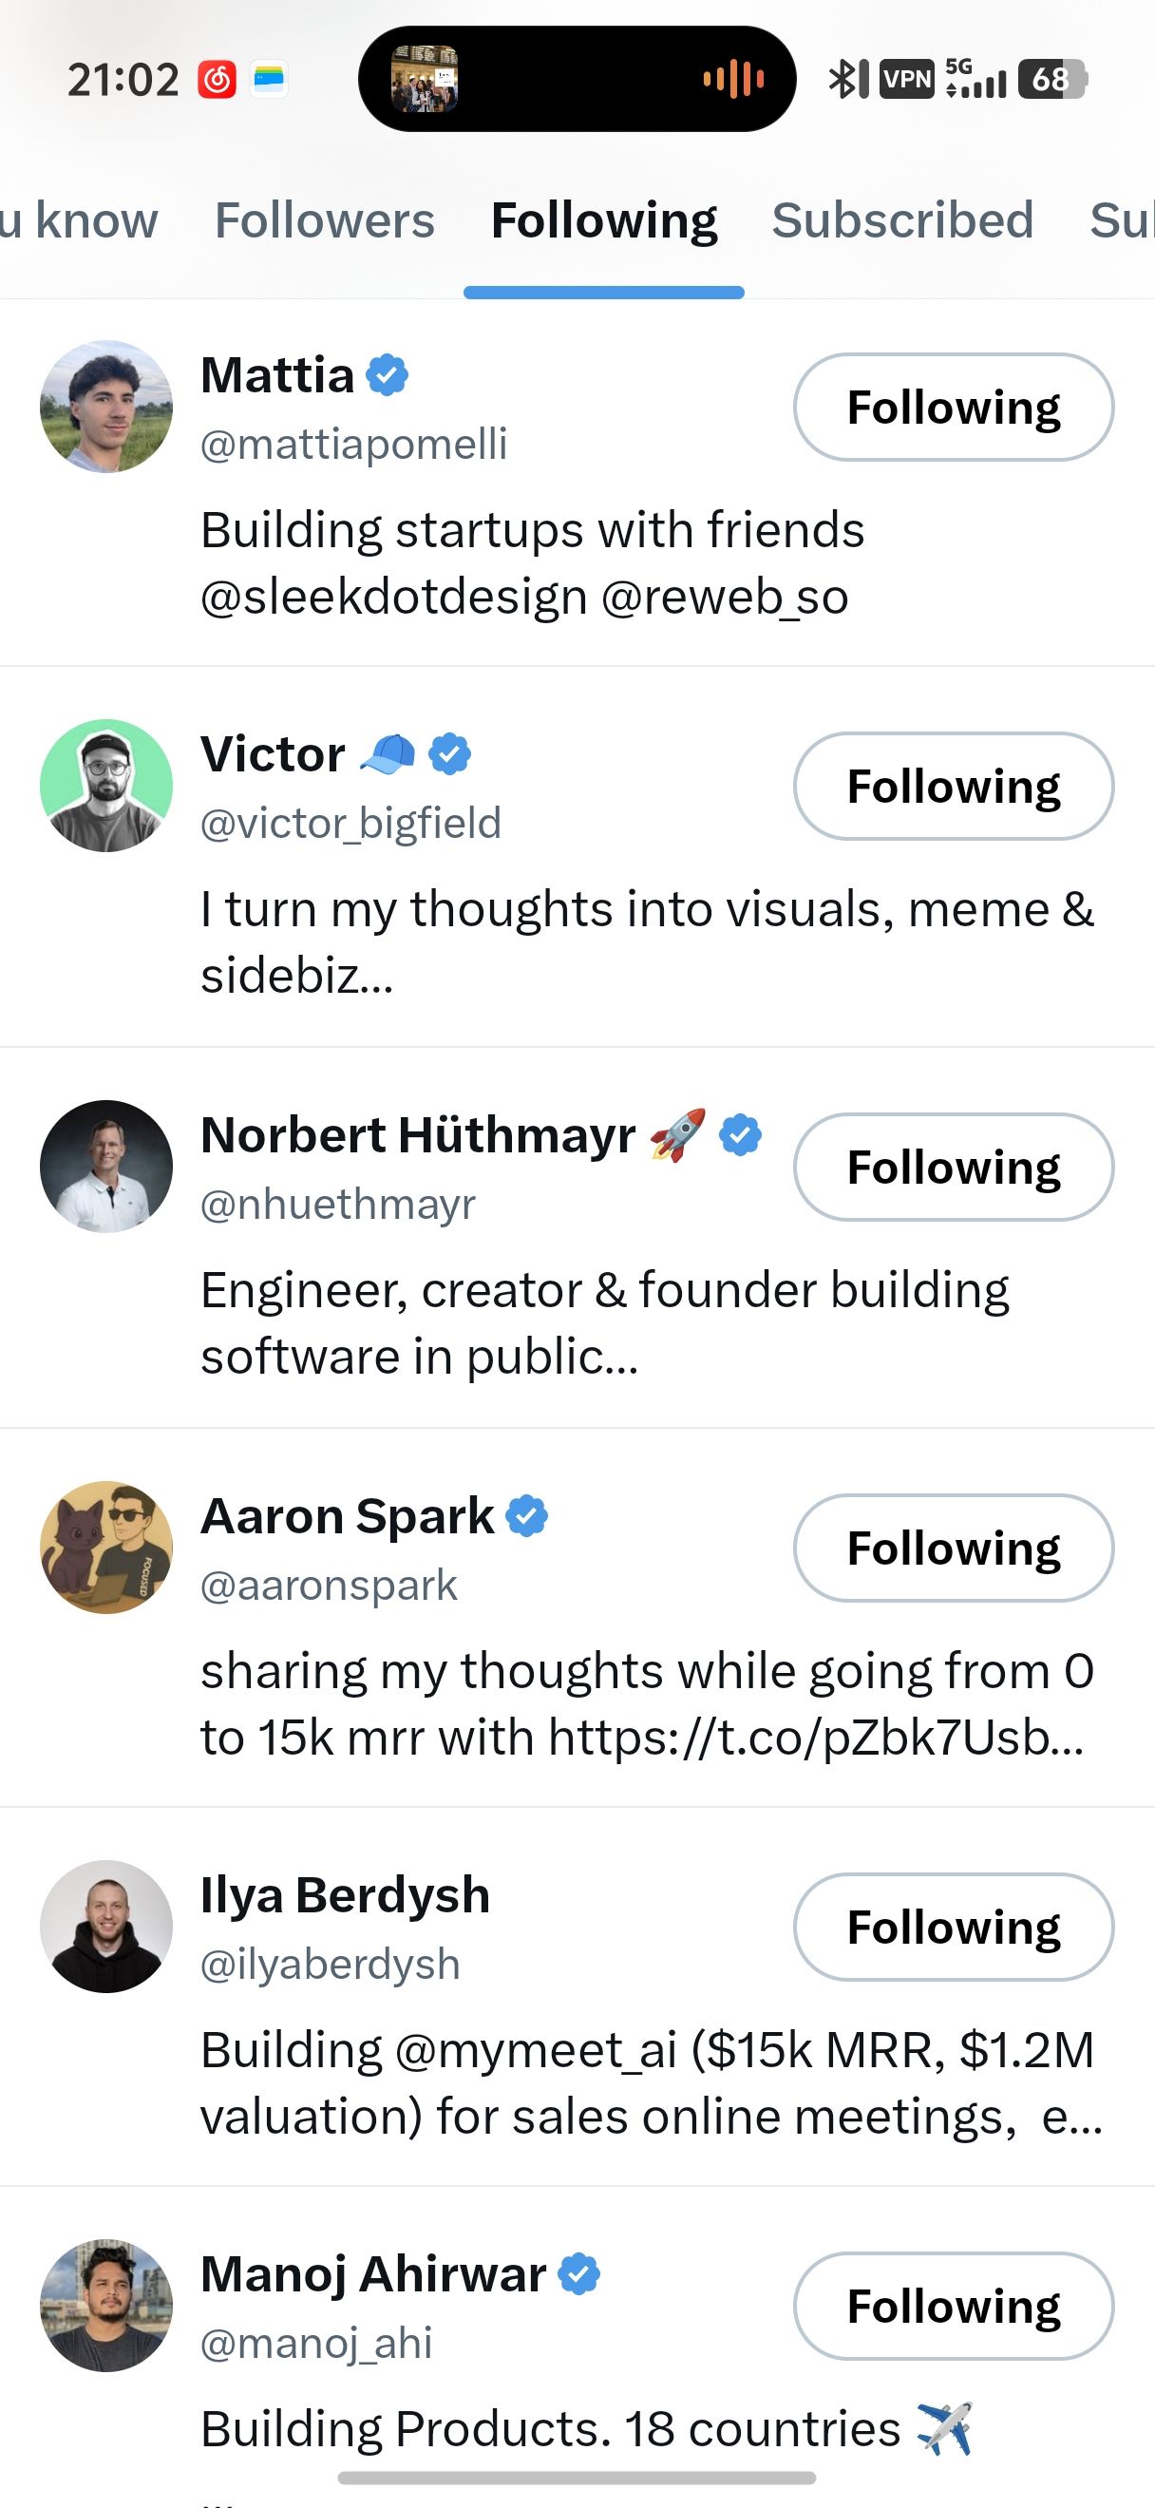Unfollow Mattia via Following button
Viewport: 1155px width, 2508px height.
point(953,407)
